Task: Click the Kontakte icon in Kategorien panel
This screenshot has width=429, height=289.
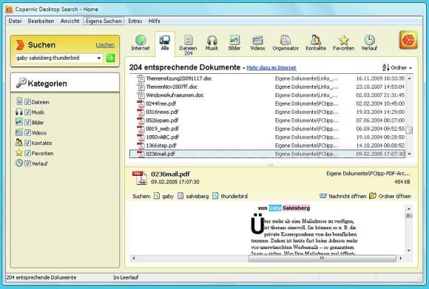Action: click(x=19, y=143)
